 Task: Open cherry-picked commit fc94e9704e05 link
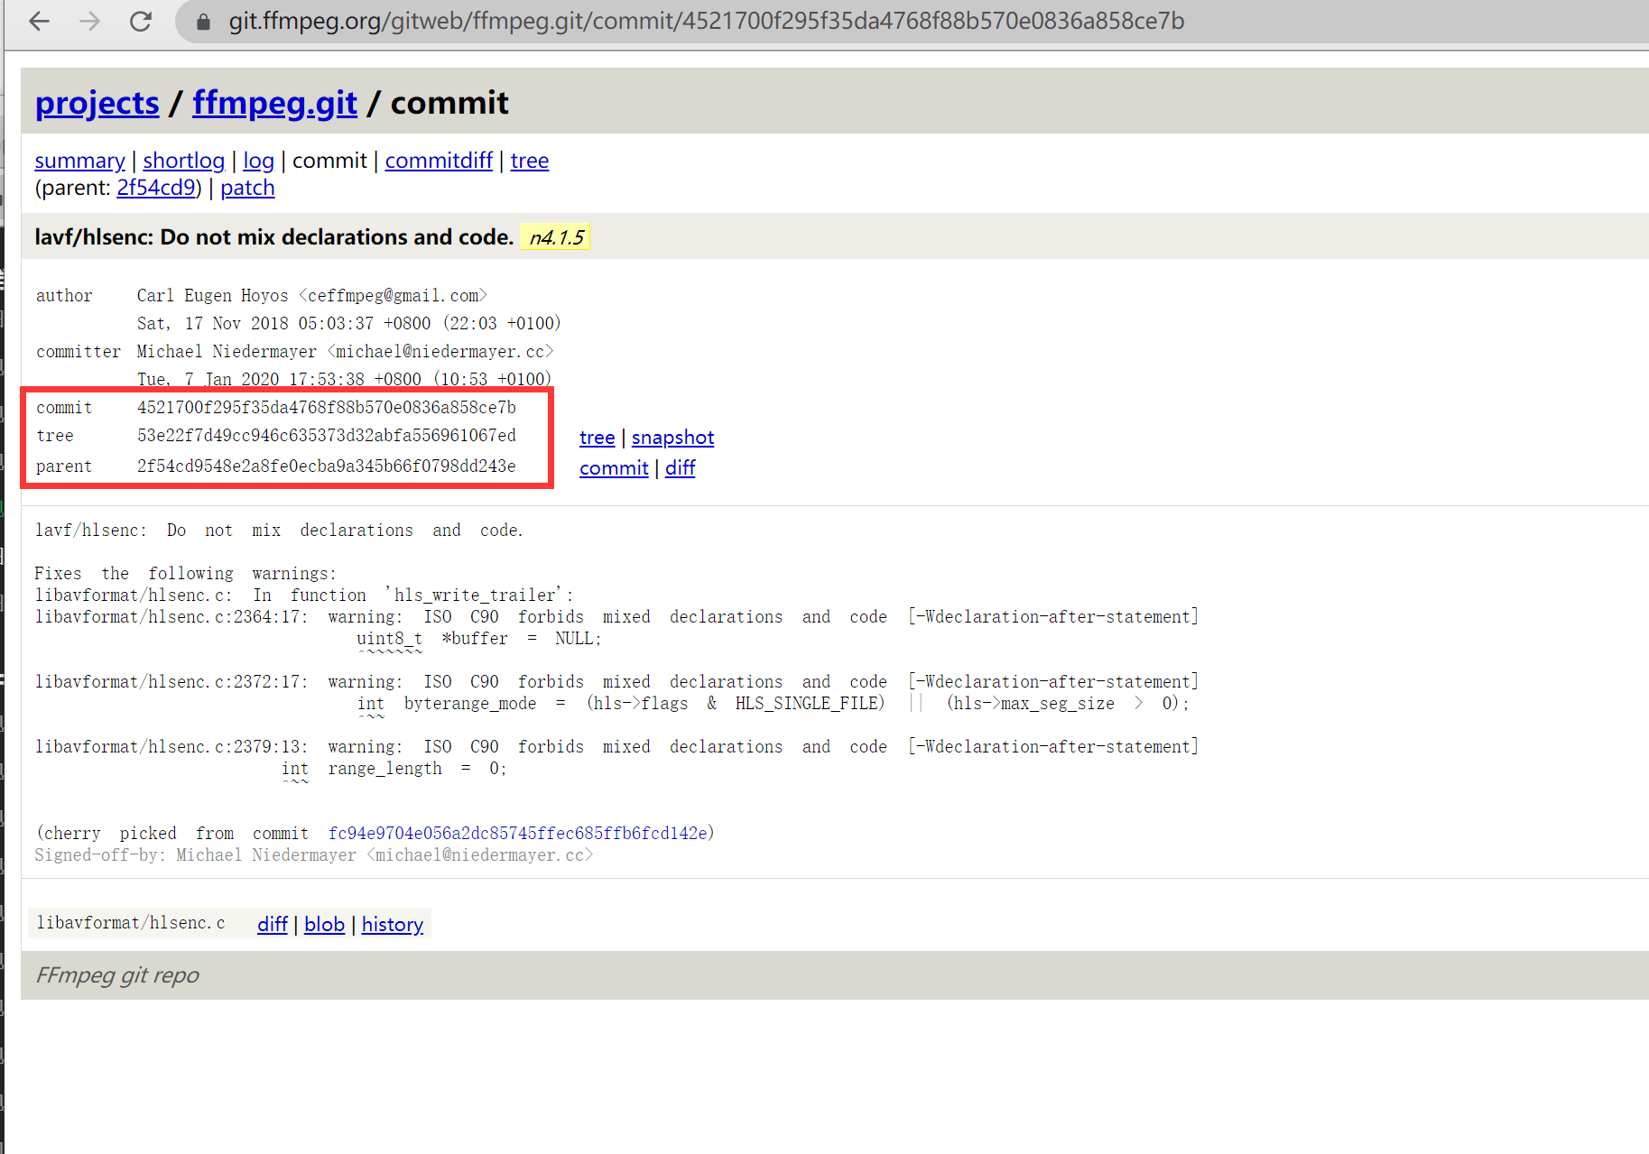(518, 833)
